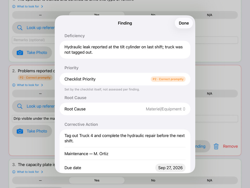Tap Take Photo in item 2

pos(32,131)
